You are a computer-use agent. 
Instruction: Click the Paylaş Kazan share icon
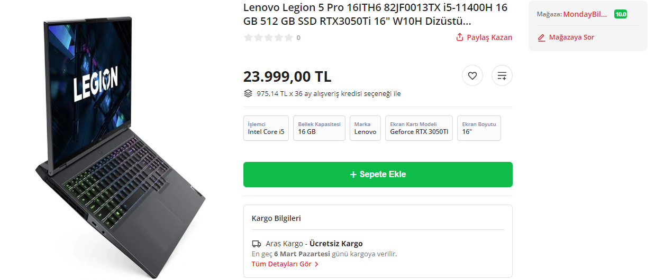click(x=460, y=37)
